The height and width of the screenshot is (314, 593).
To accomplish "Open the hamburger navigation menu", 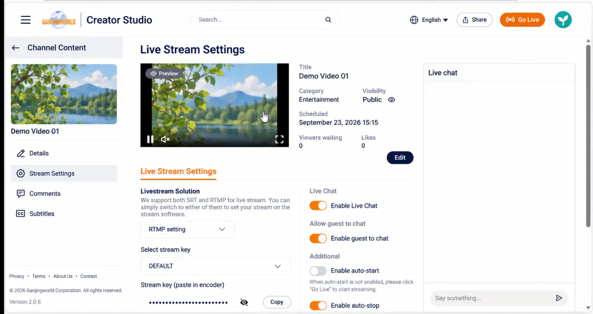I will [x=26, y=20].
